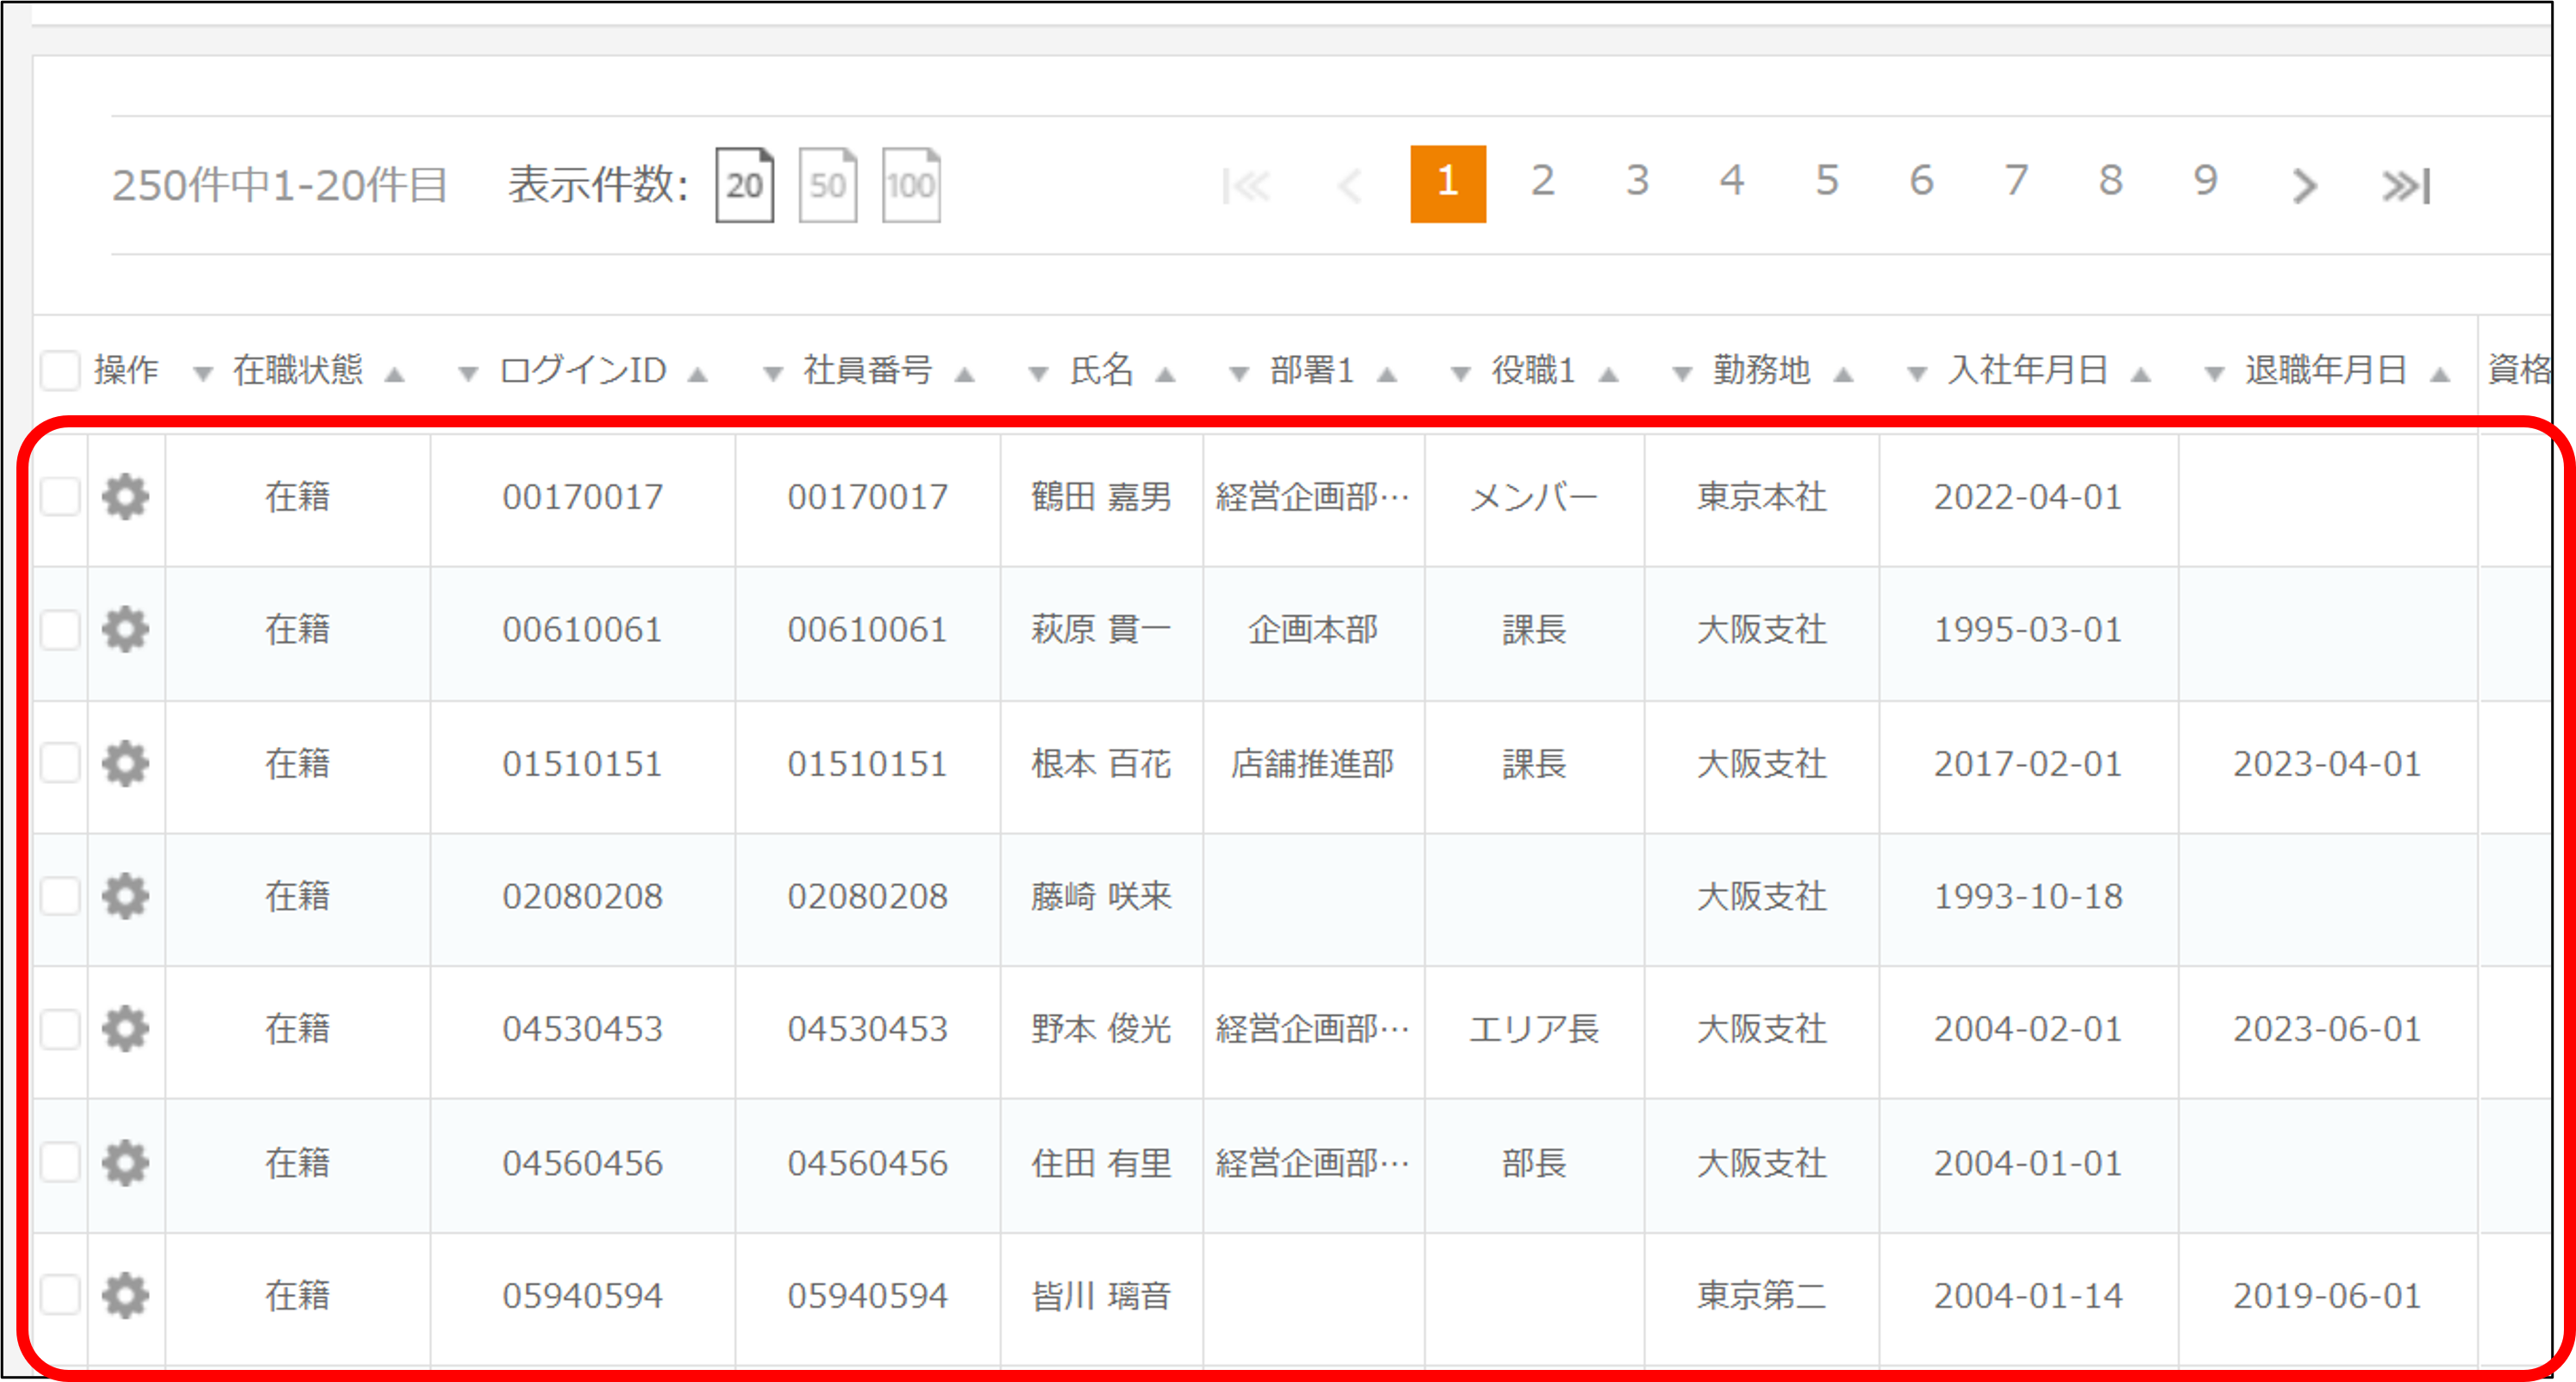Click gear icon for 根本 百花

[125, 763]
